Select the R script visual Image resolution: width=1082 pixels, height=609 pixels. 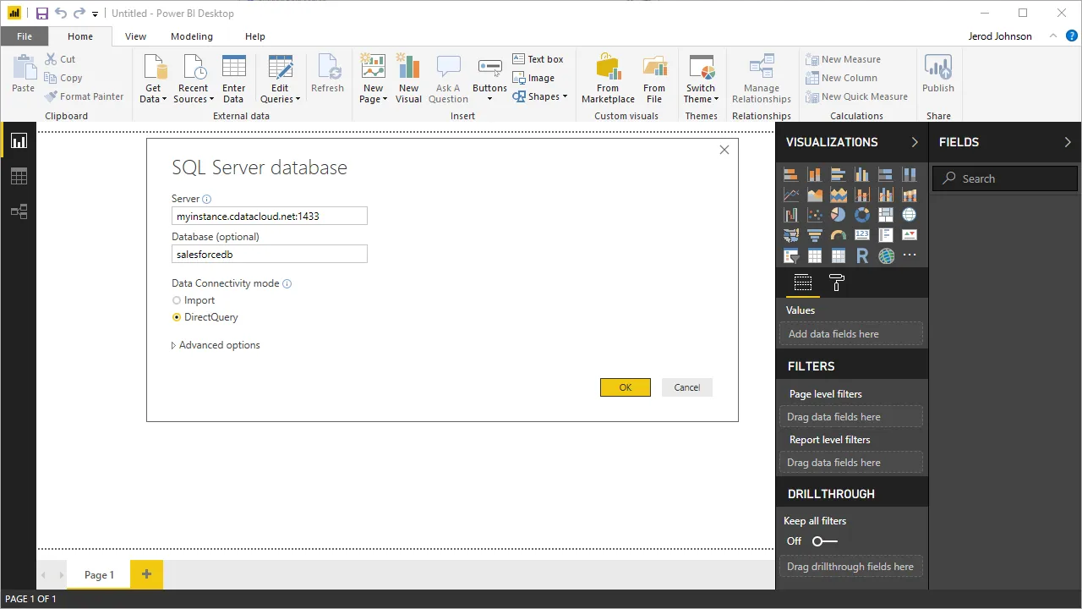coord(862,255)
